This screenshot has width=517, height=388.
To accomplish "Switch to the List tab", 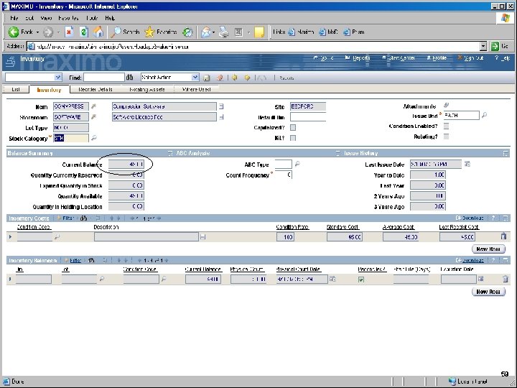I will 16,89.
